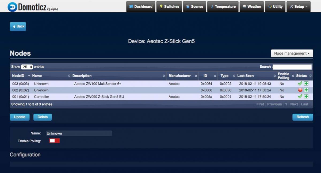
Task: Click red error status icon for node 002
Action: (300, 90)
